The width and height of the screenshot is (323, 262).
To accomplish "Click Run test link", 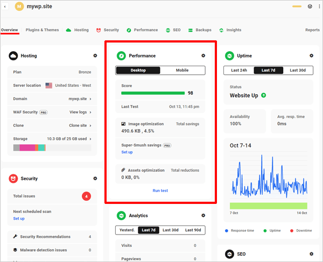I will coord(160,190).
